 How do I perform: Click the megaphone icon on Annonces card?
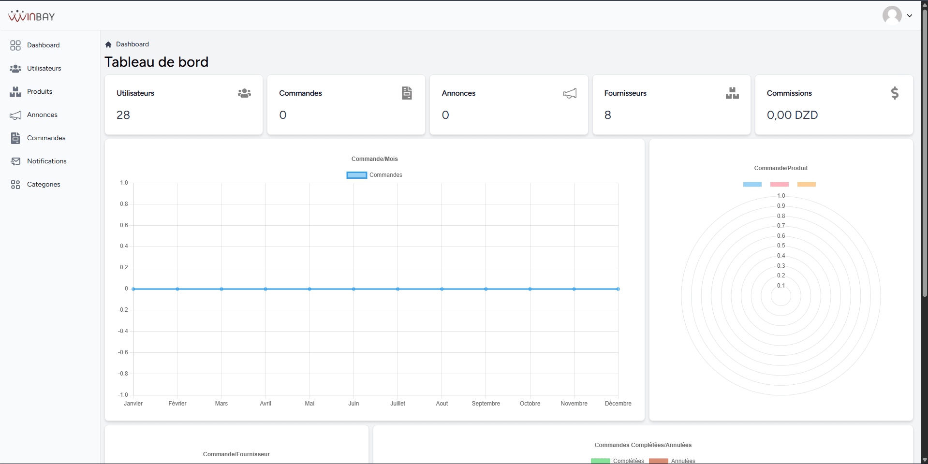click(570, 93)
